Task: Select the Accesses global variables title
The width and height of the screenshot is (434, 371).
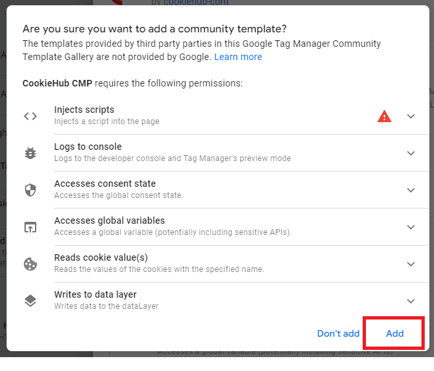Action: (x=110, y=220)
